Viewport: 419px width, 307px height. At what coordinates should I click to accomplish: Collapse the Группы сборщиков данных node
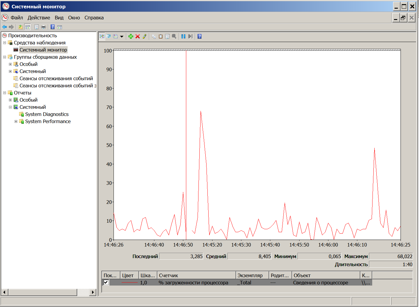[4, 57]
